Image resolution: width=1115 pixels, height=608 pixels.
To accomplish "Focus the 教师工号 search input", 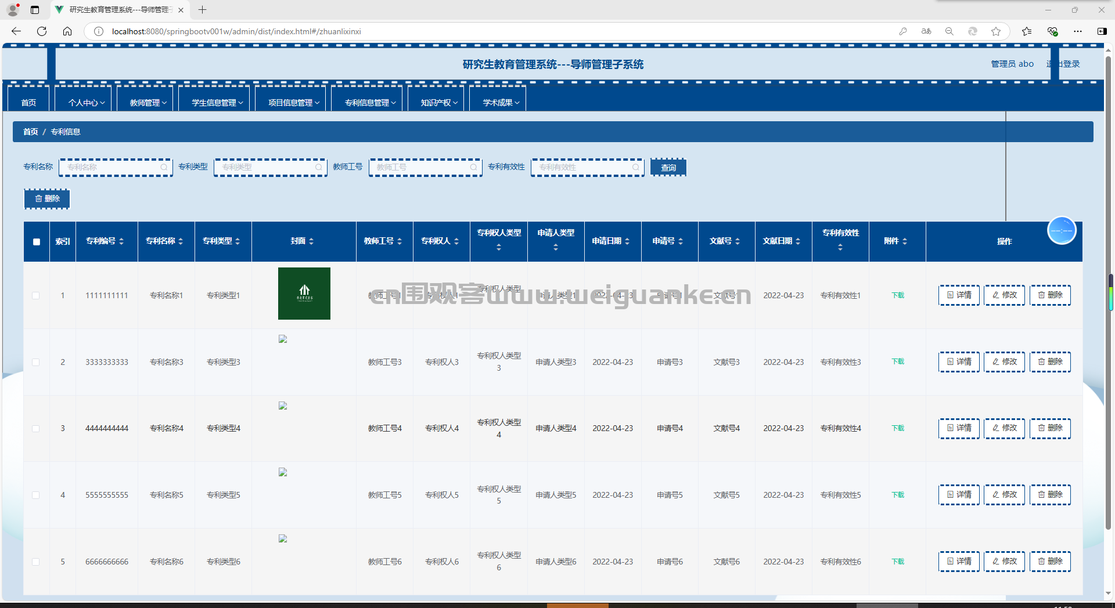I will 425,167.
